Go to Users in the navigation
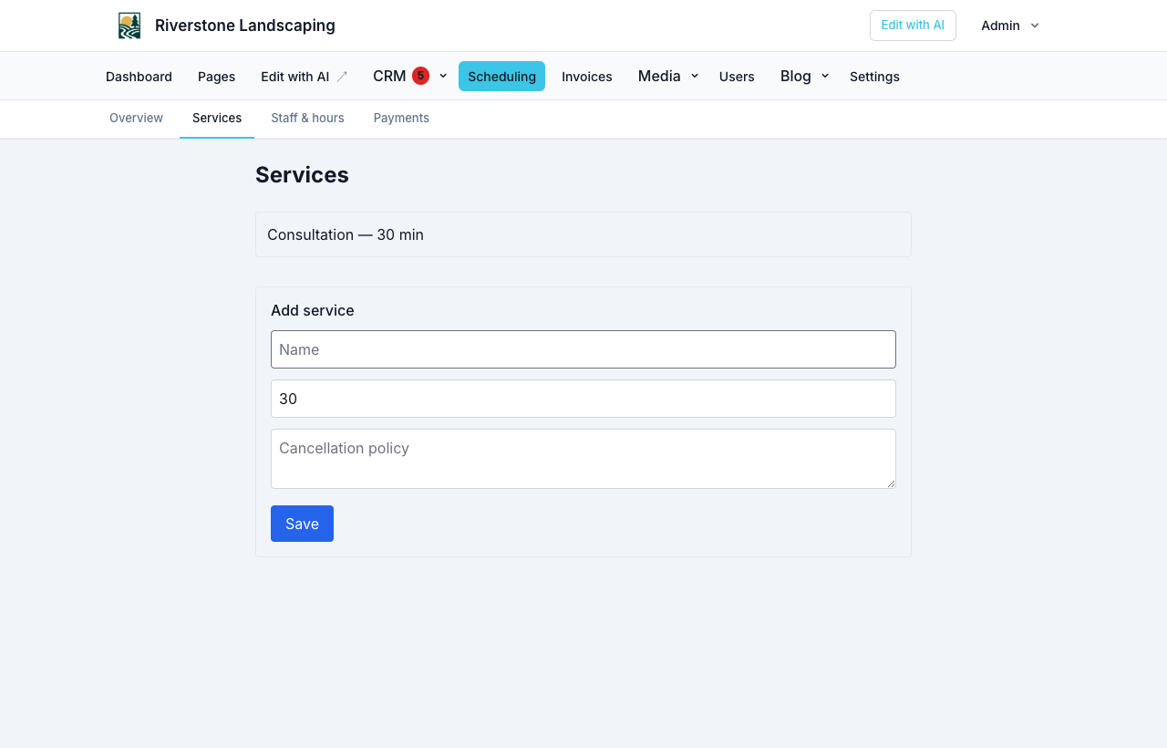Image resolution: width=1167 pixels, height=748 pixels. click(x=737, y=77)
